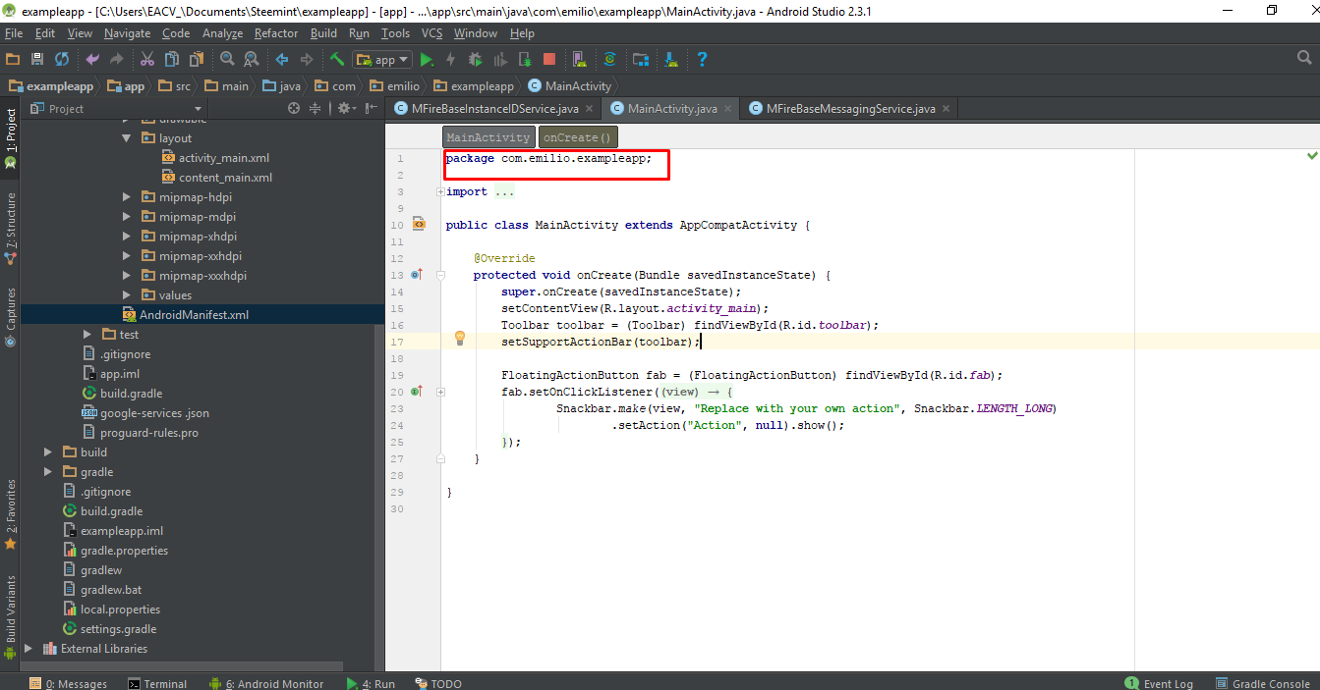Click the Save All toolbar icon
Viewport: 1320px width, 690px height.
(37, 60)
